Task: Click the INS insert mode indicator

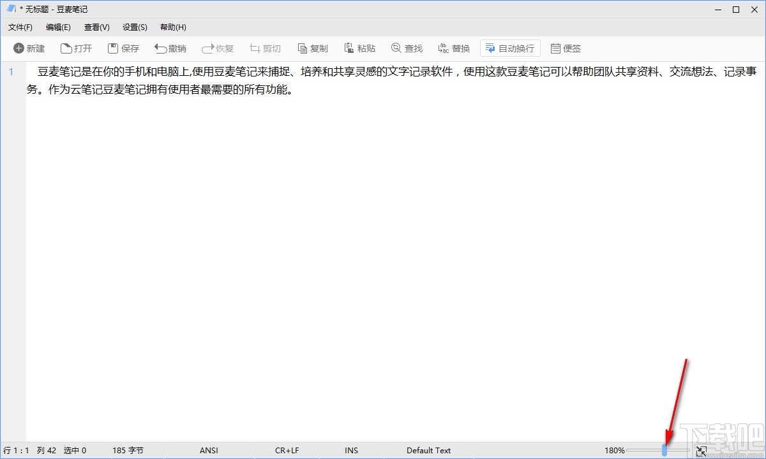Action: coord(352,450)
